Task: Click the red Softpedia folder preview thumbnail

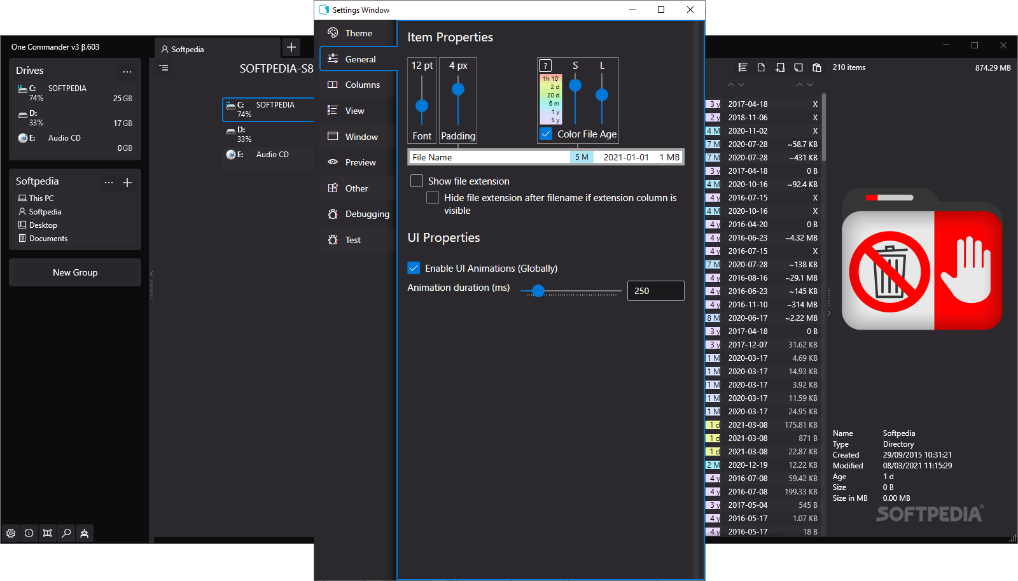Action: (x=922, y=260)
